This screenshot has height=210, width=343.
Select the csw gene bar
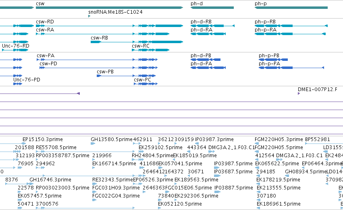[x=109, y=8]
